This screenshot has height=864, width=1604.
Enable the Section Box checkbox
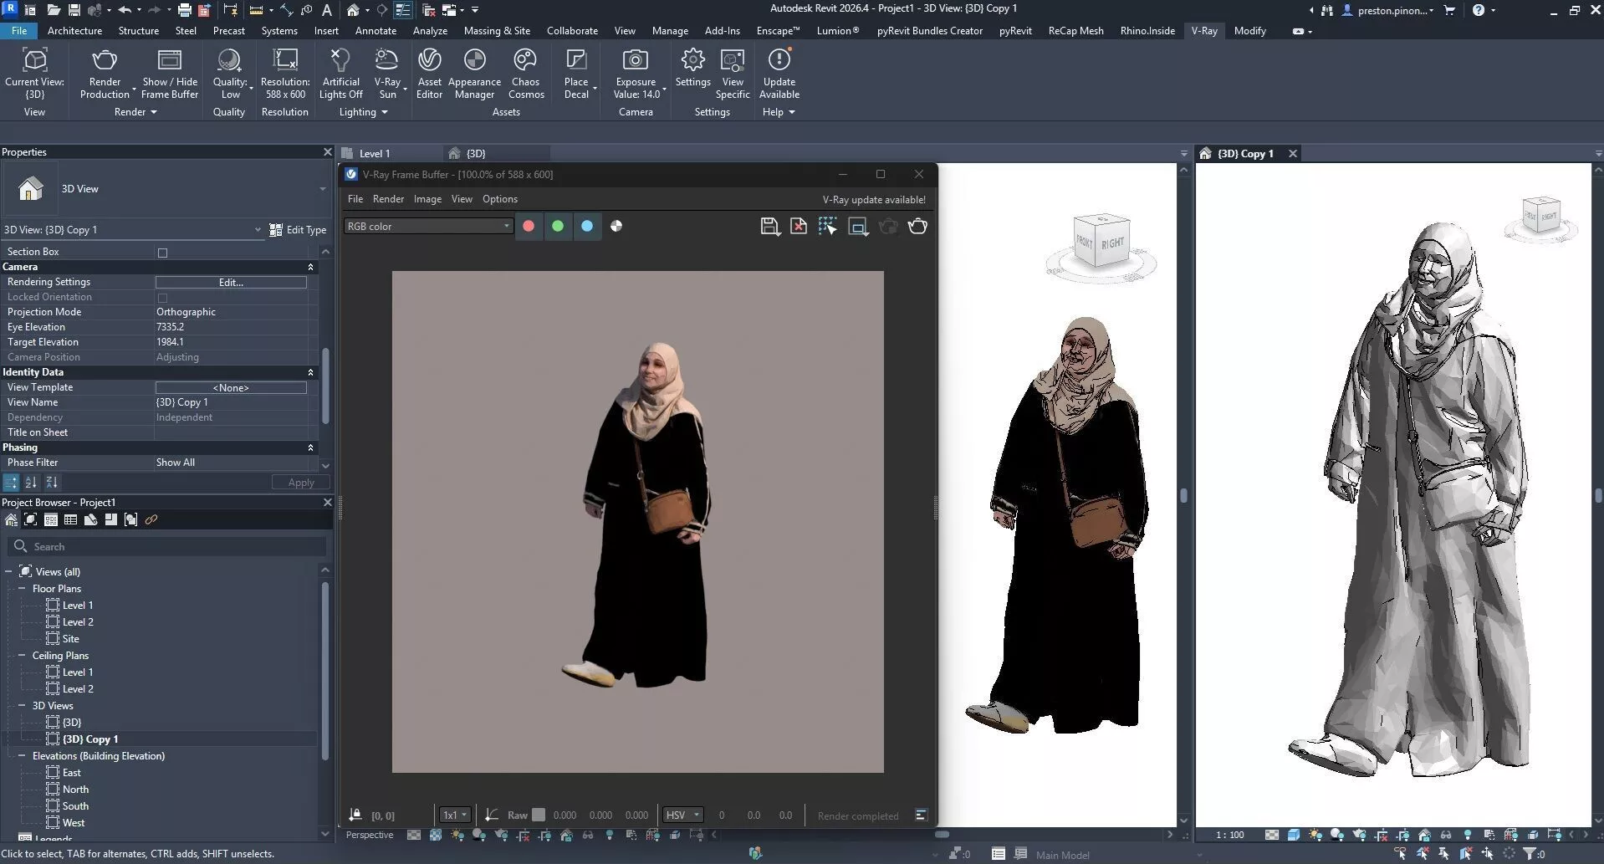coord(162,253)
